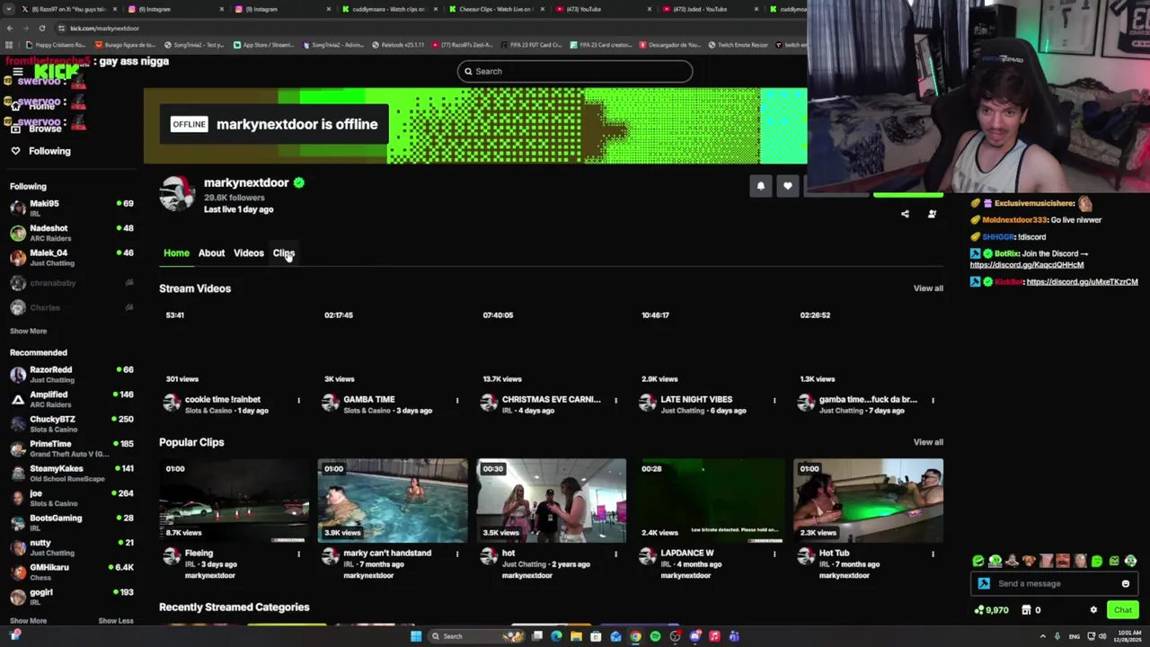1150x647 pixels.
Task: Open Microsoft Edge from the taskbar
Action: (x=556, y=636)
